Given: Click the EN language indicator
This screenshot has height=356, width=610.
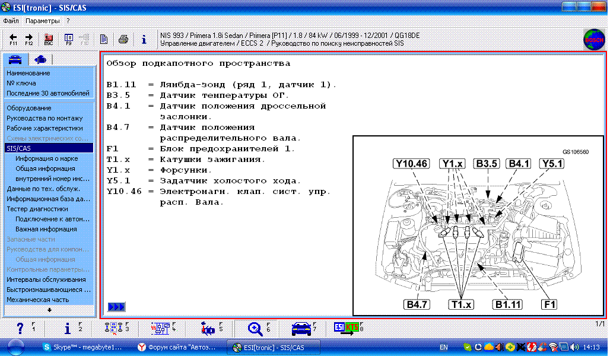Looking at the screenshot, I should coord(443,347).
